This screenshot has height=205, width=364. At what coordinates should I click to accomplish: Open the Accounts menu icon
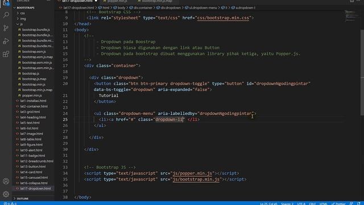tap(6, 181)
